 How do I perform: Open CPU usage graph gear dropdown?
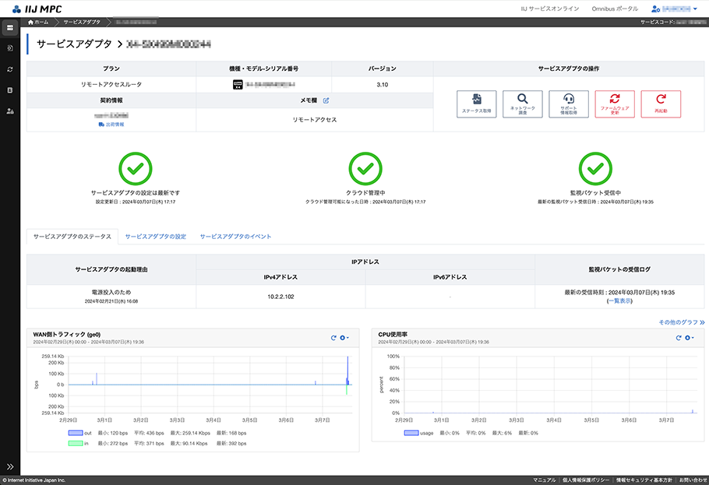pyautogui.click(x=690, y=338)
